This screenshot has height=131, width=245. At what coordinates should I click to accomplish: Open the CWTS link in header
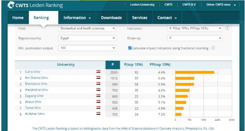169,5
